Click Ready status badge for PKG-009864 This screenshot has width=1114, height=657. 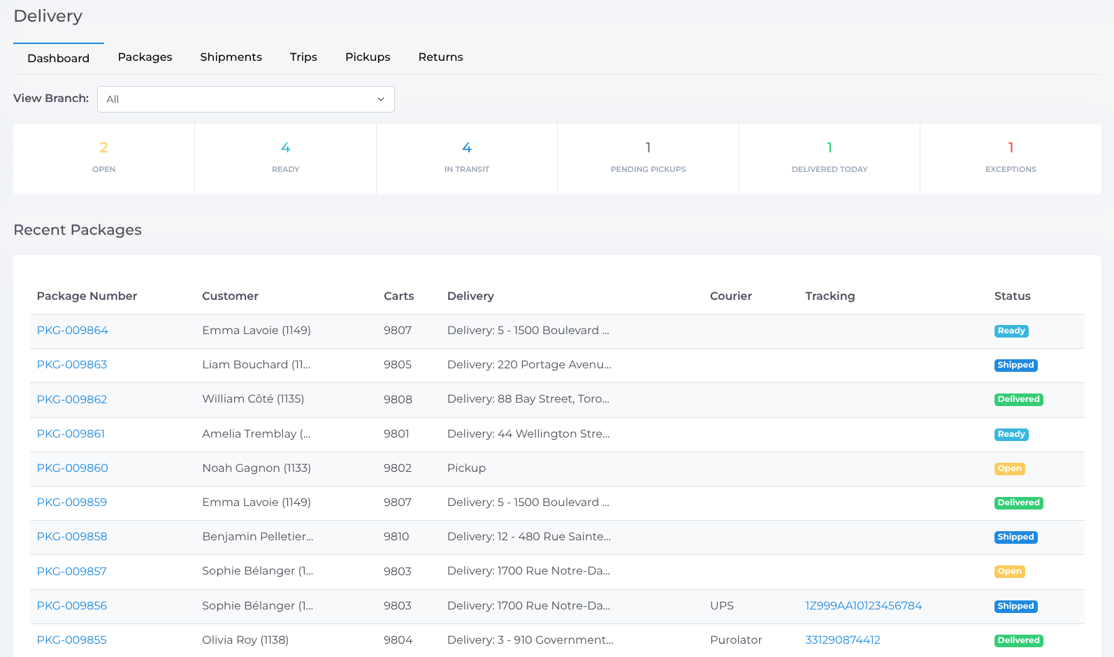pos(1011,331)
